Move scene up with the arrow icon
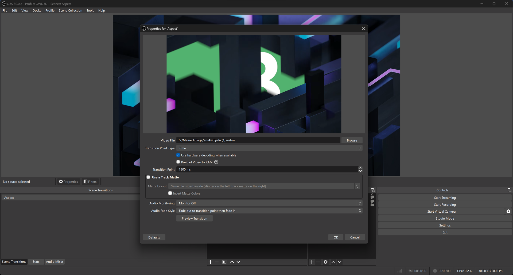The height and width of the screenshot is (275, 513). coord(232,262)
